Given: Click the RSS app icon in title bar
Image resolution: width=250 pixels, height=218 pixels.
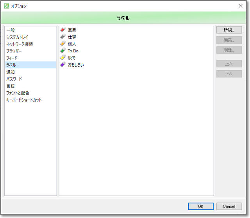Looking at the screenshot, I should click(6, 6).
